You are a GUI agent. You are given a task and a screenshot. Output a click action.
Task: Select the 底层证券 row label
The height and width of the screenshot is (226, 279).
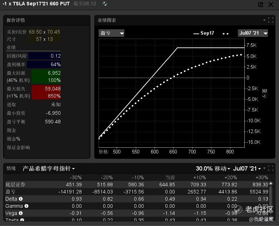point(15,185)
